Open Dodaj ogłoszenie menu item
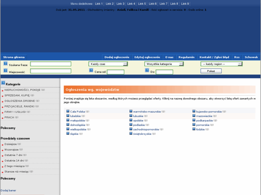 117,57
